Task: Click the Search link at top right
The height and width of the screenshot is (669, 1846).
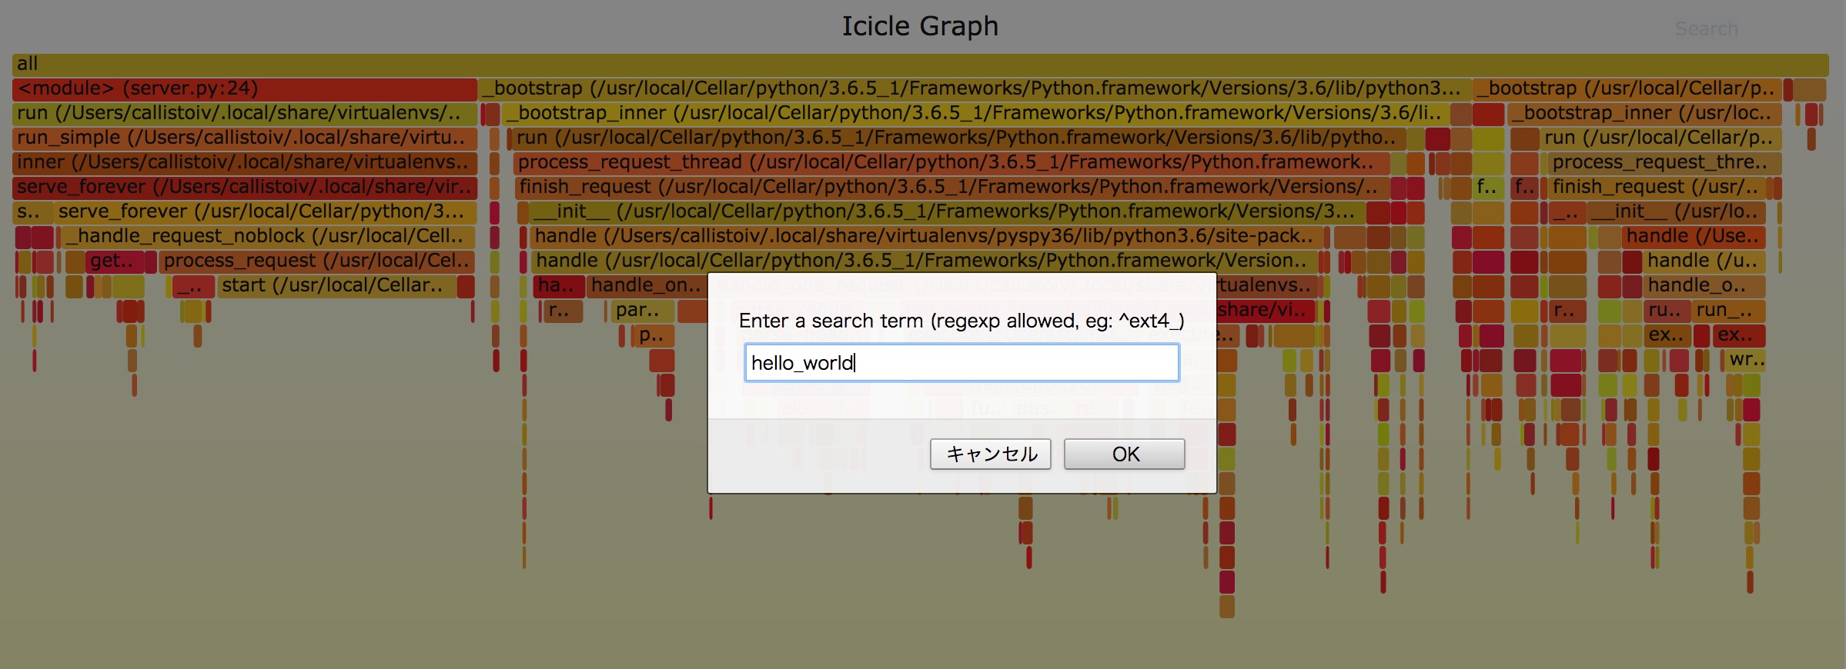Action: pos(1706,29)
